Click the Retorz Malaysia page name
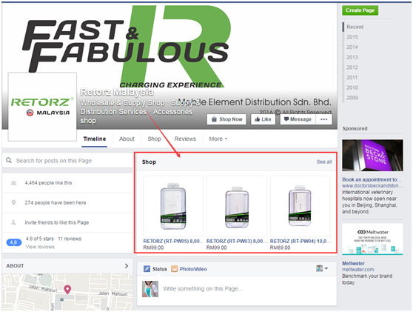 click(117, 92)
